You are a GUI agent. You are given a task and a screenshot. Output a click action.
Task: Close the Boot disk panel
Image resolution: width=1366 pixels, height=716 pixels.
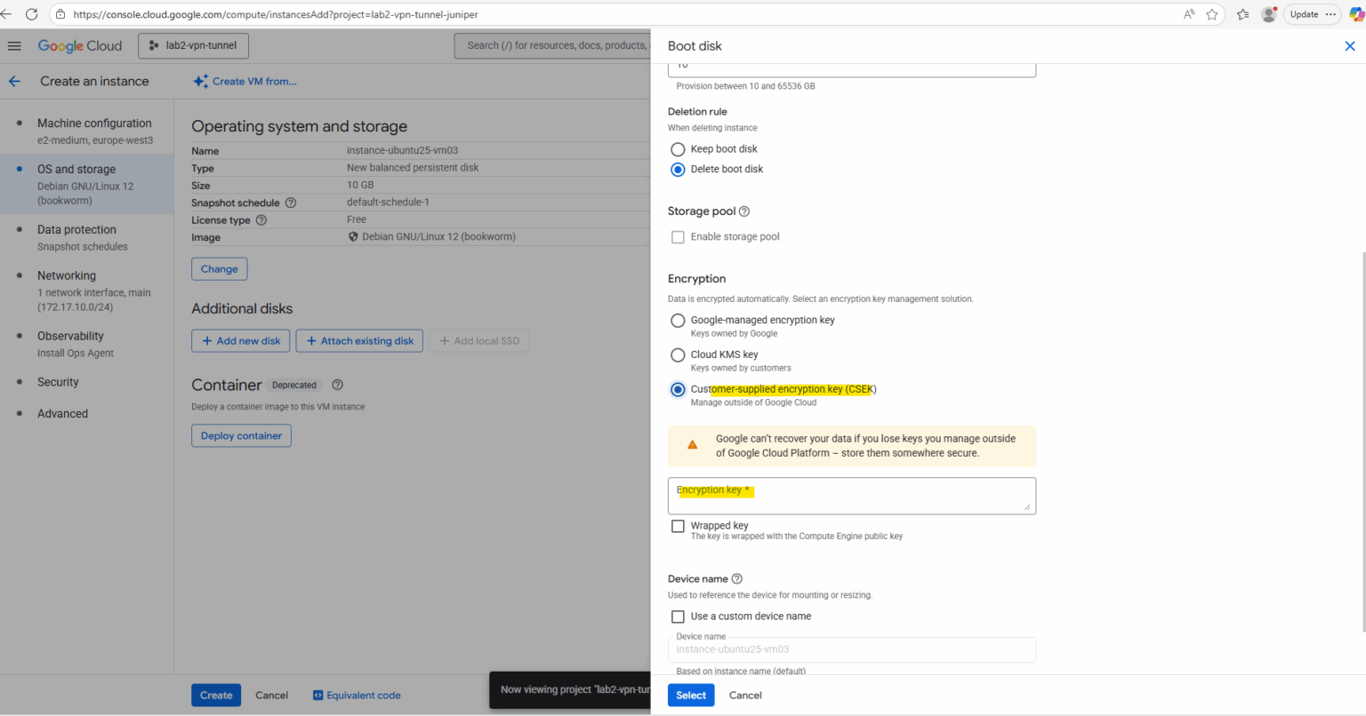point(1350,45)
